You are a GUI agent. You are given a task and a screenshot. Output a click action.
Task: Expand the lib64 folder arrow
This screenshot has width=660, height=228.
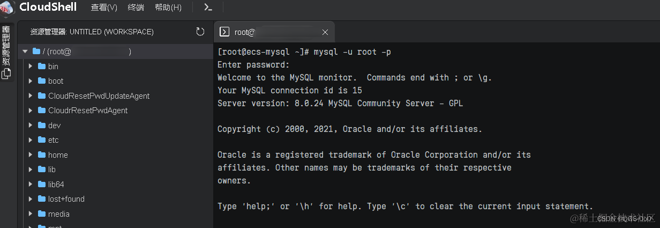click(x=31, y=185)
